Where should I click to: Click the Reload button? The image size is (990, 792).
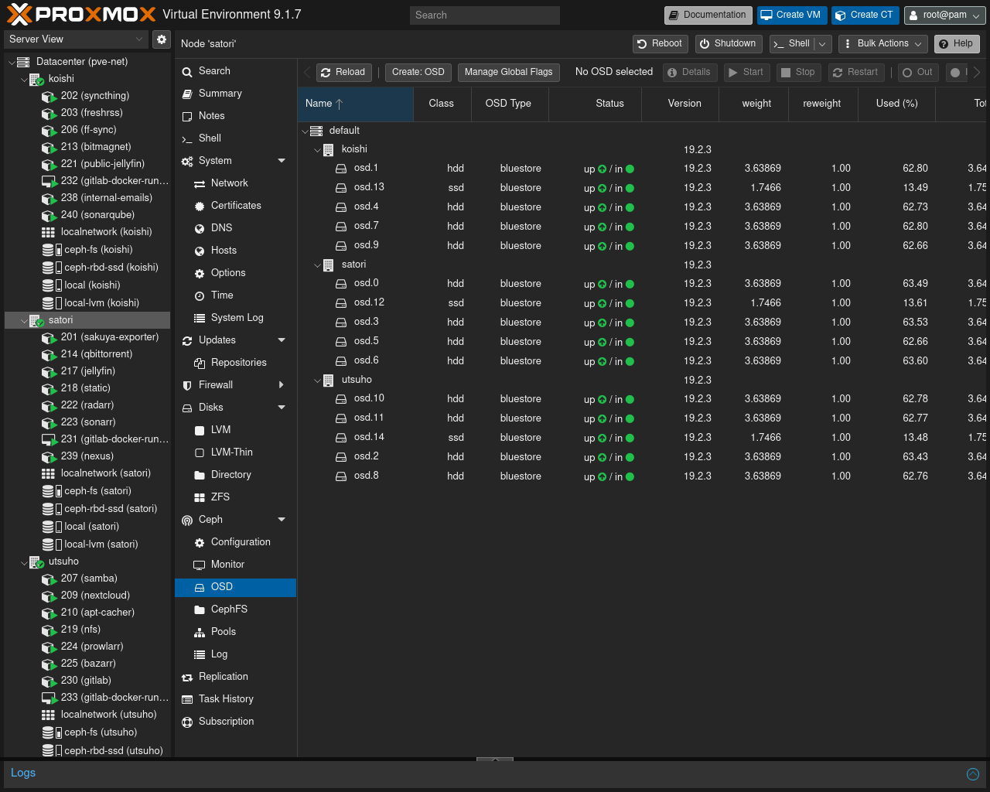point(344,72)
